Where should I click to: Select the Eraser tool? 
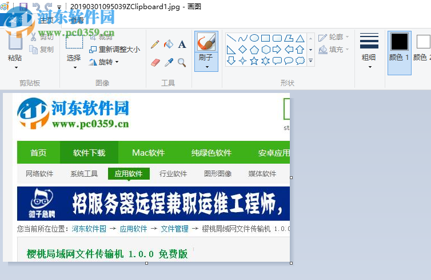(155, 63)
